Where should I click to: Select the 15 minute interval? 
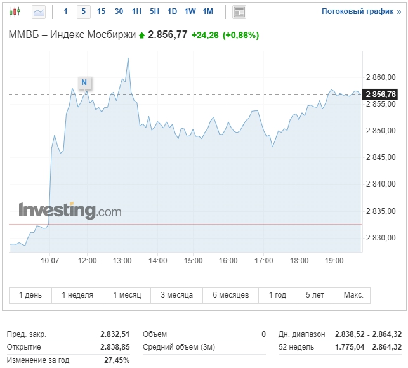[x=101, y=11]
